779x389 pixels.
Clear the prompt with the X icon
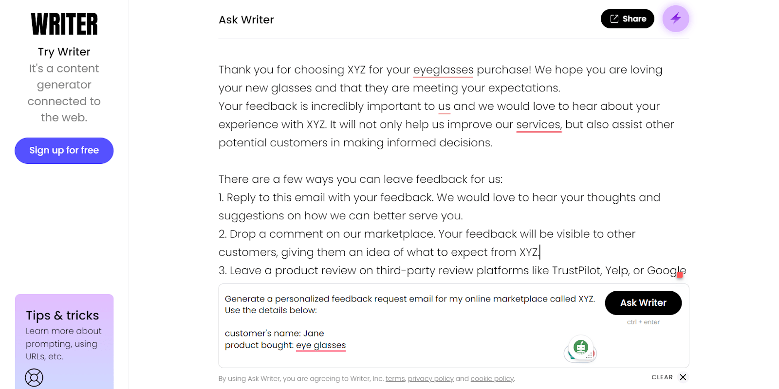coord(683,377)
